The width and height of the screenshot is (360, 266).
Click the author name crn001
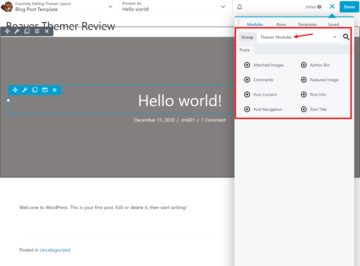(x=188, y=120)
